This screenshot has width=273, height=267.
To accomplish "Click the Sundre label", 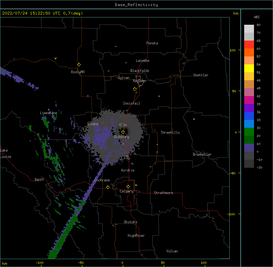I will pos(92,124).
